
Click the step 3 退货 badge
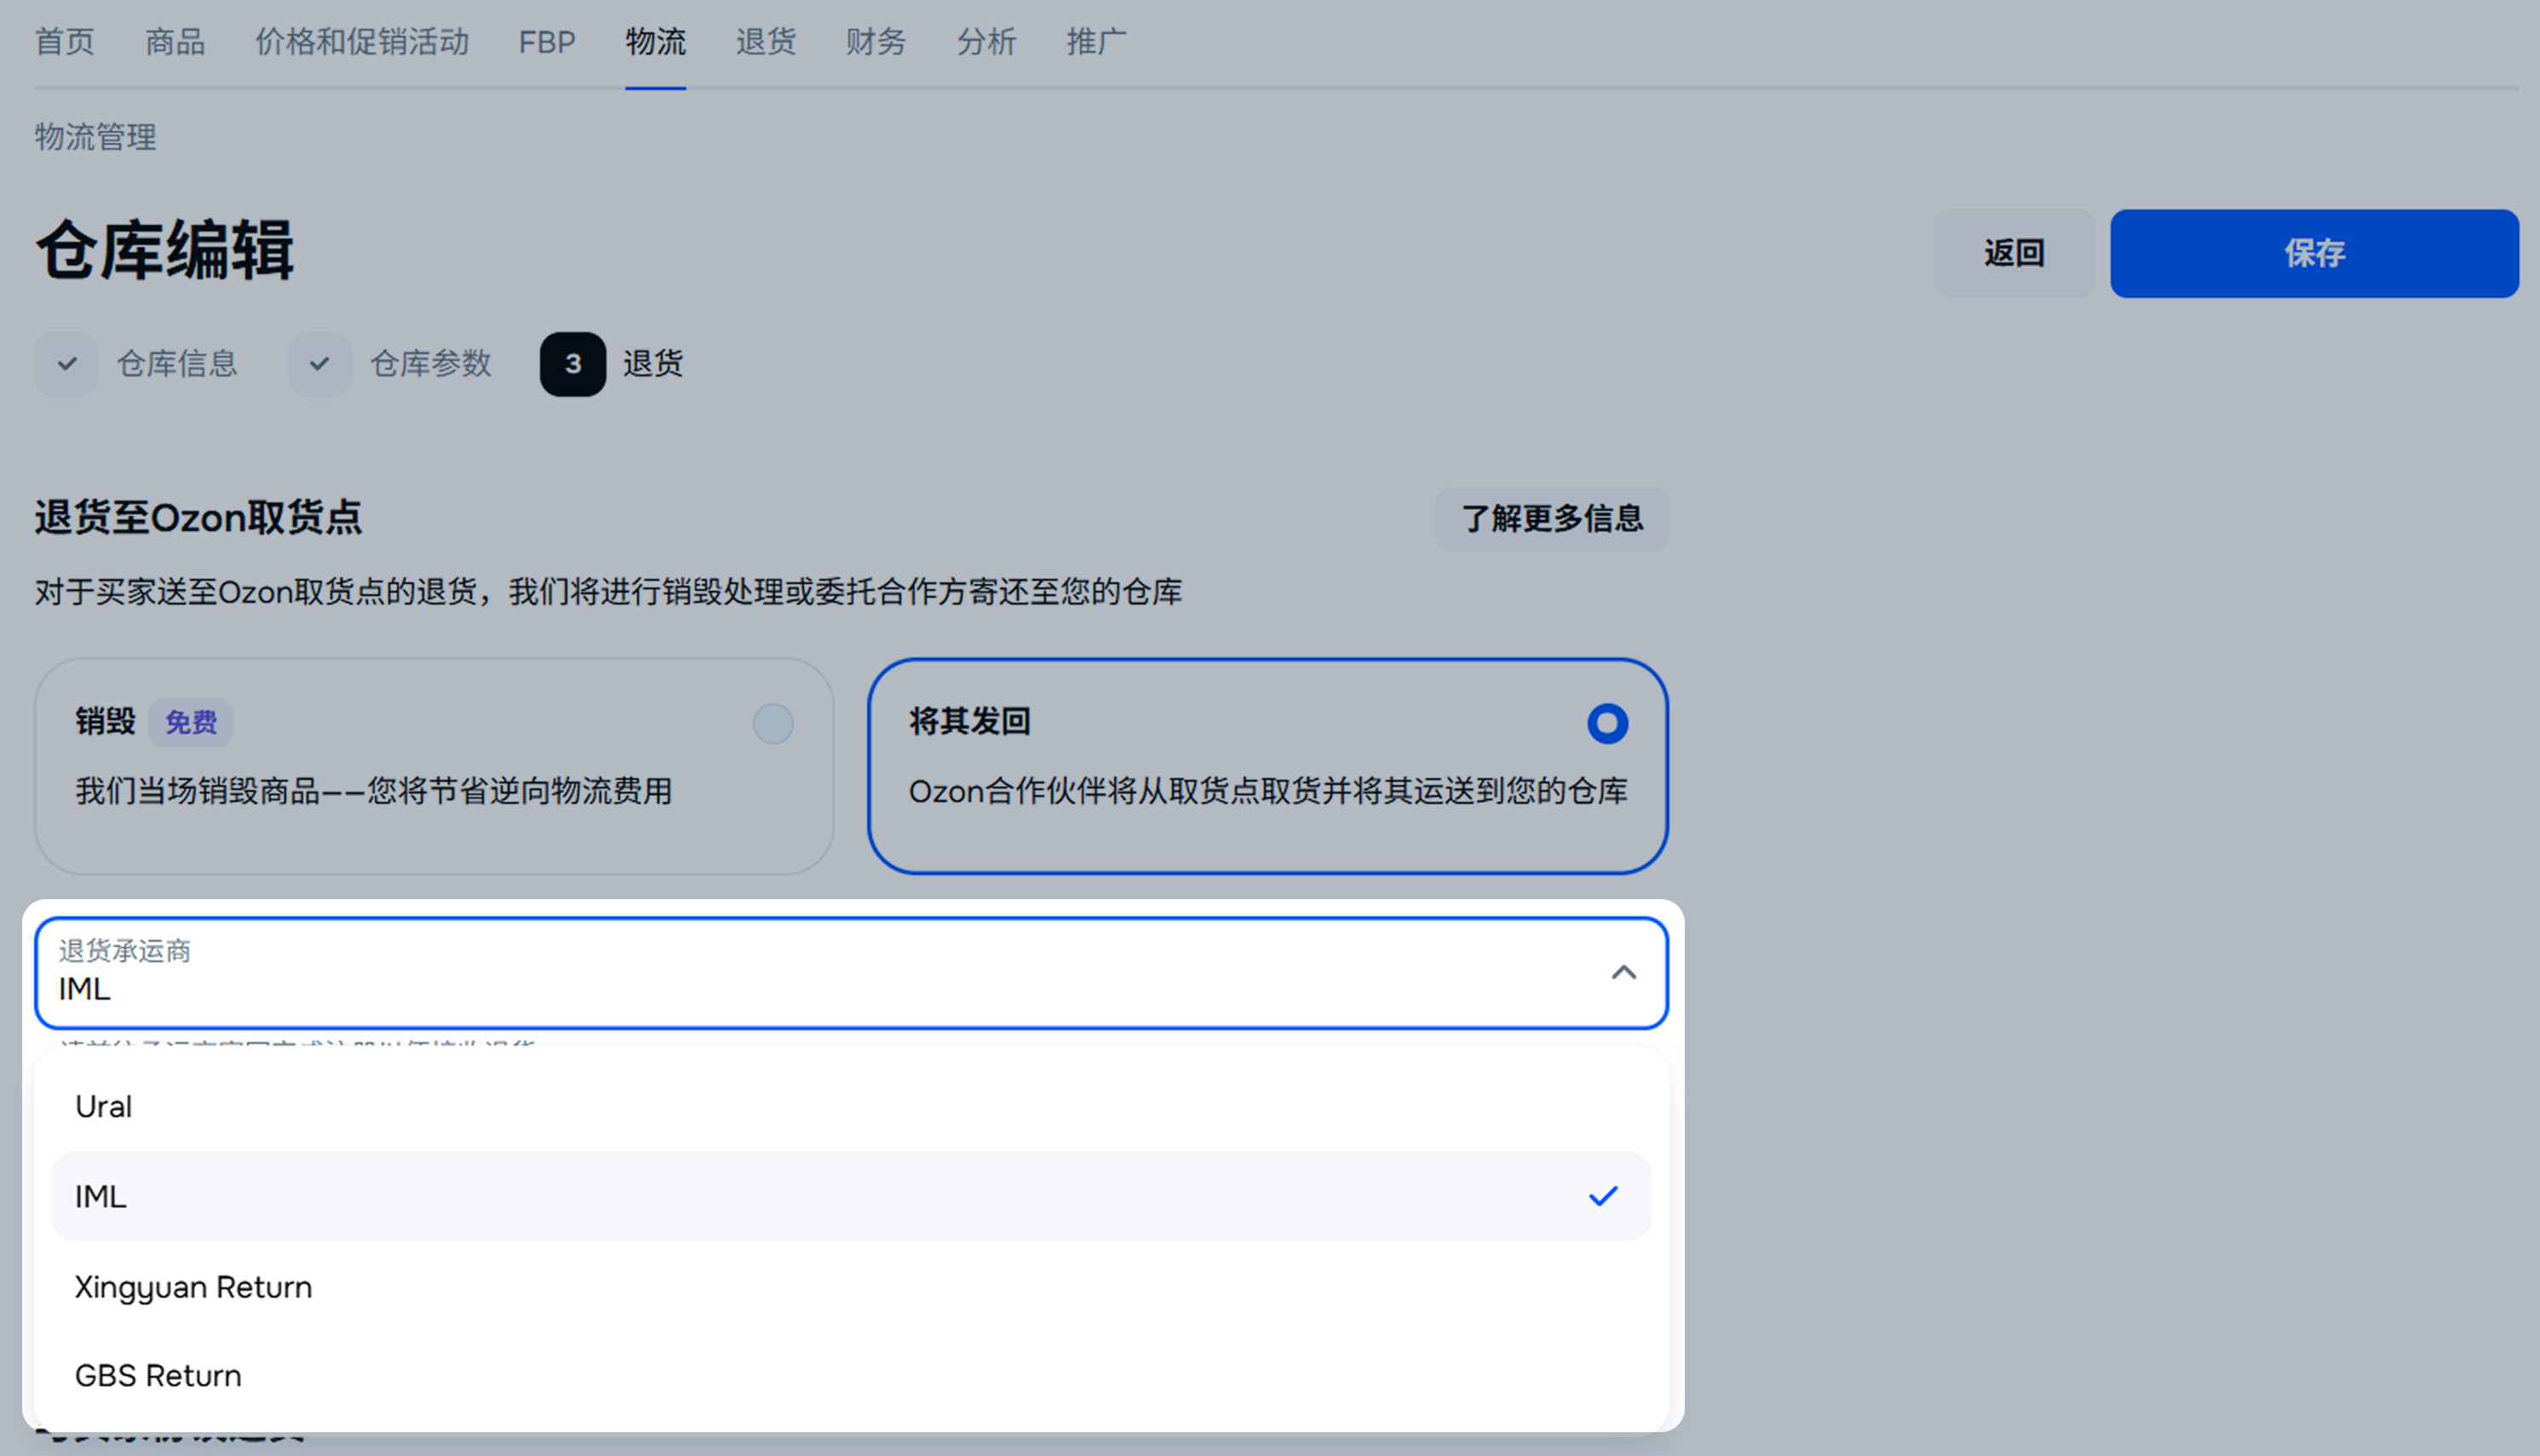coord(572,364)
